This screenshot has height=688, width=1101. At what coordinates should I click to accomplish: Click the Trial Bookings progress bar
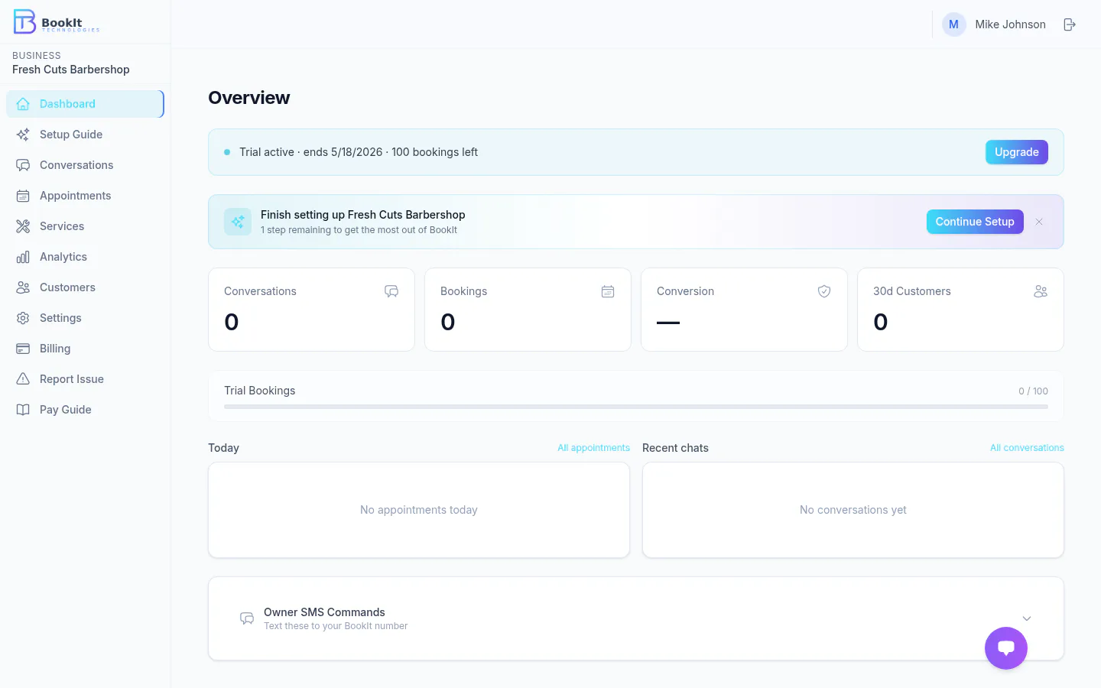636,407
